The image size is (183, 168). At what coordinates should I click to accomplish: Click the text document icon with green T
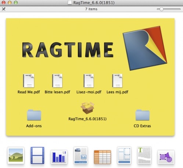pyautogui.click(x=144, y=155)
